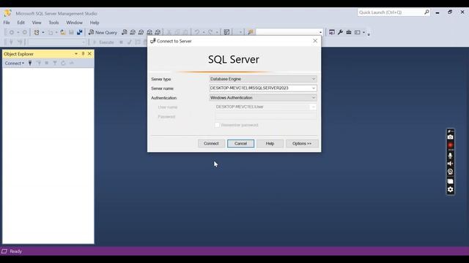The width and height of the screenshot is (469, 263).
Task: Click the Open File folder toolbar icon
Action: click(63, 32)
